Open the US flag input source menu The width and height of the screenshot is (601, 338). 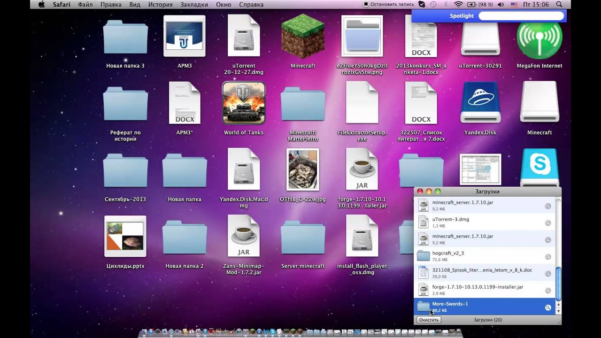pyautogui.click(x=514, y=4)
